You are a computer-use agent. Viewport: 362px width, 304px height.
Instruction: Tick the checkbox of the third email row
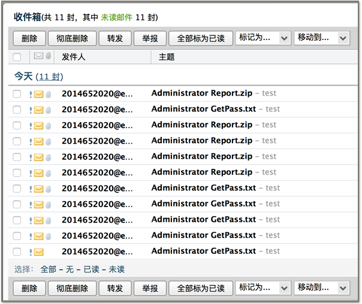pyautogui.click(x=17, y=126)
